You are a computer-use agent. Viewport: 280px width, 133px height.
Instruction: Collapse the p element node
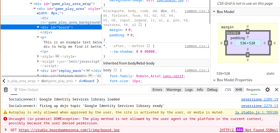[38, 37]
